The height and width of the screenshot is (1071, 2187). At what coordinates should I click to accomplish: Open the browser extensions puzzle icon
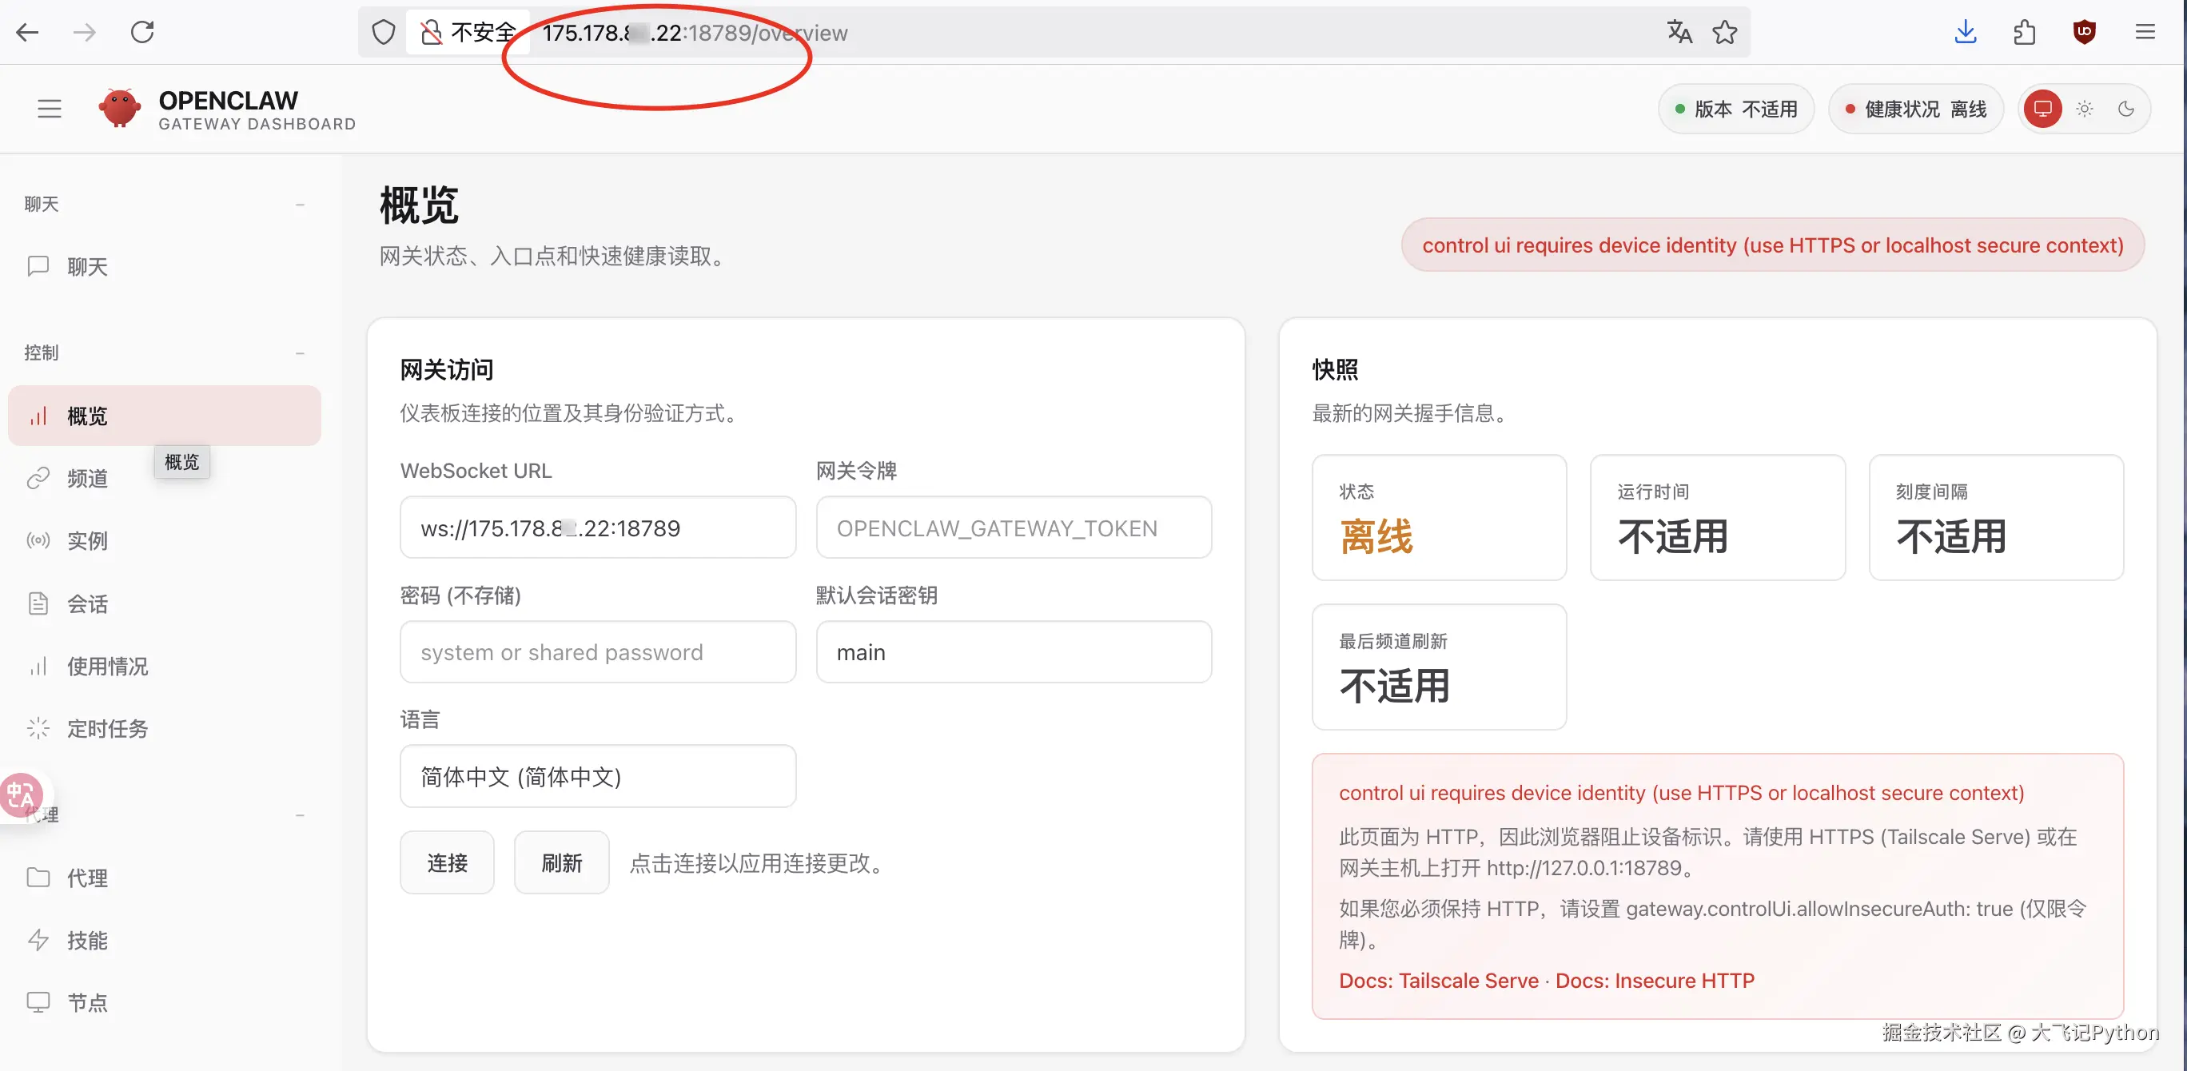tap(2025, 32)
